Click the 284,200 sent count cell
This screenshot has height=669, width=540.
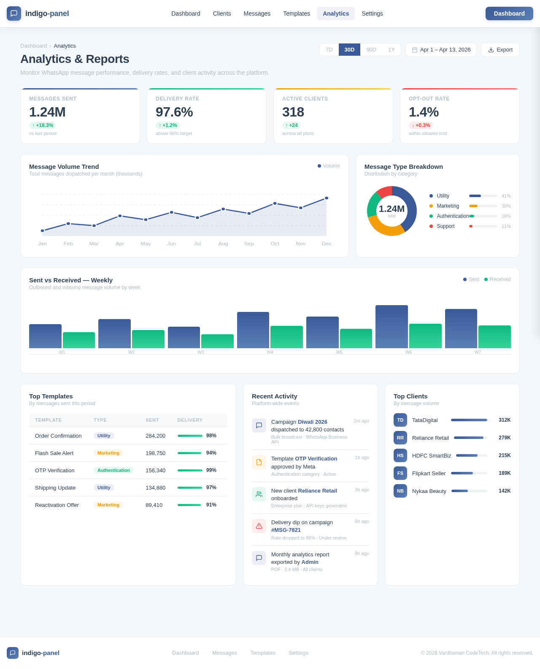(x=156, y=436)
